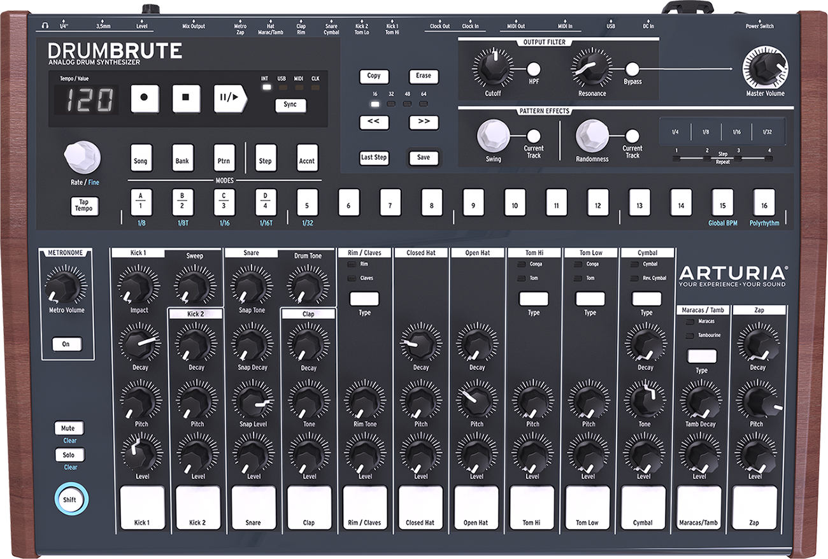Touch the 1/4 step repeat strip segment
This screenshot has width=828, height=559.
pos(675,132)
